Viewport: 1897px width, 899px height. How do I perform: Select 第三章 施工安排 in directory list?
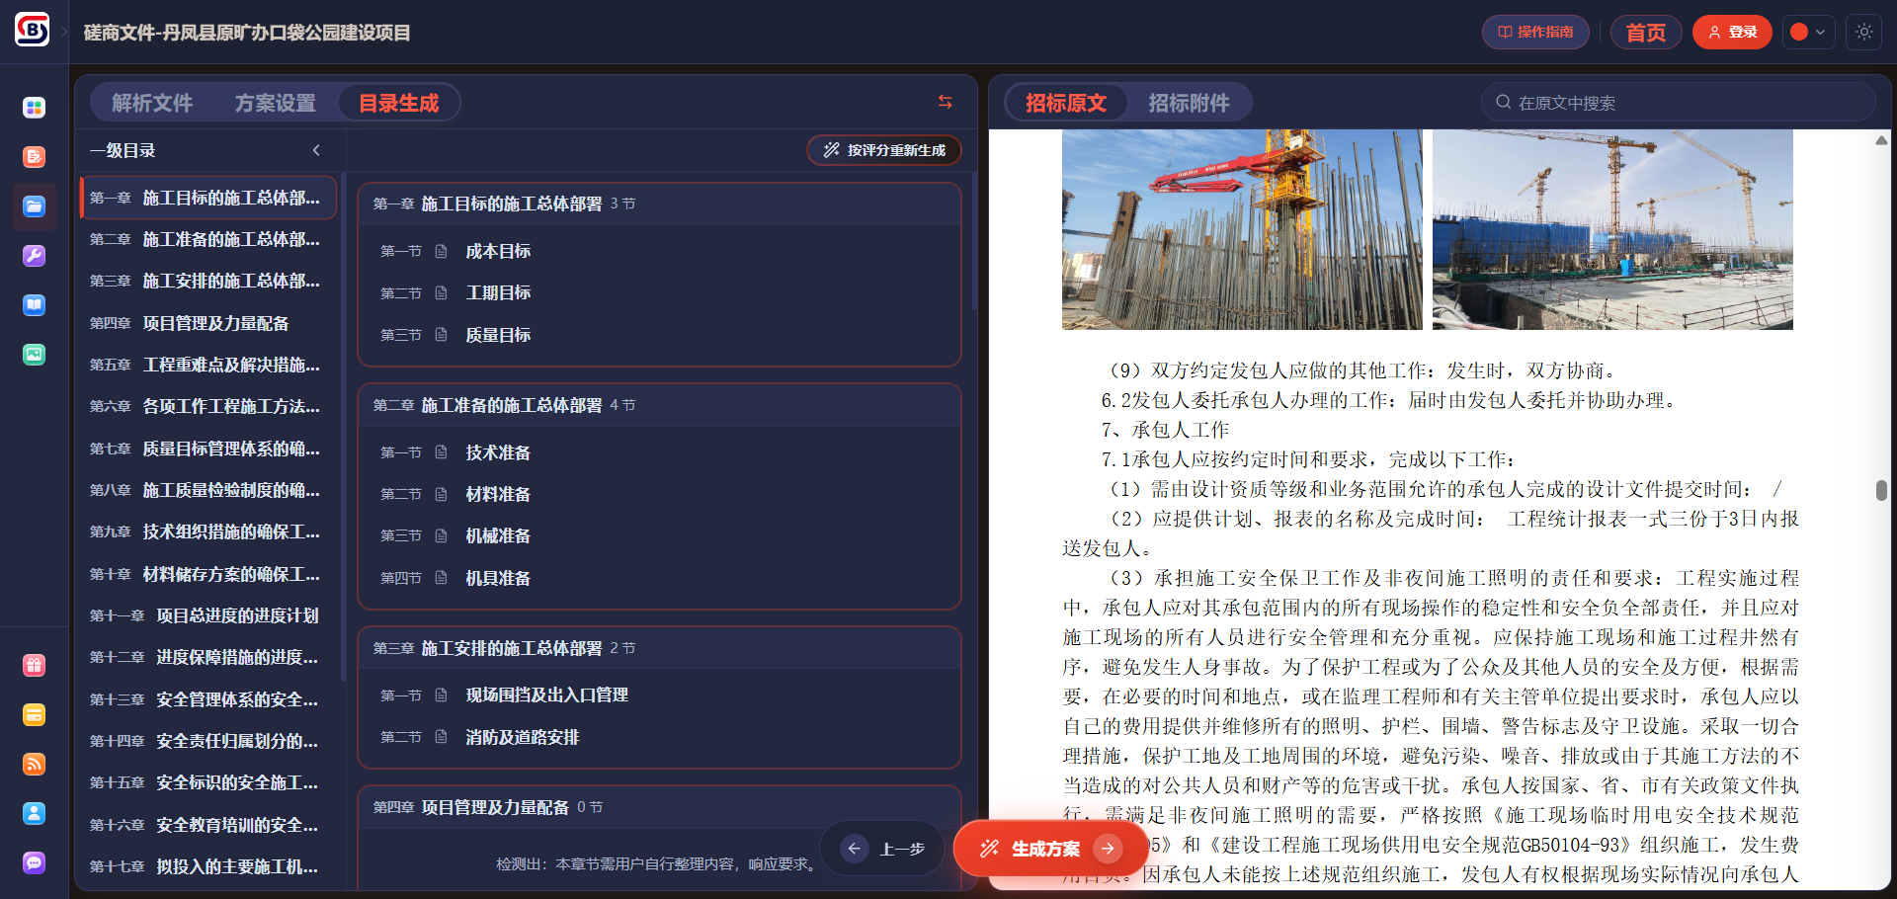click(208, 281)
